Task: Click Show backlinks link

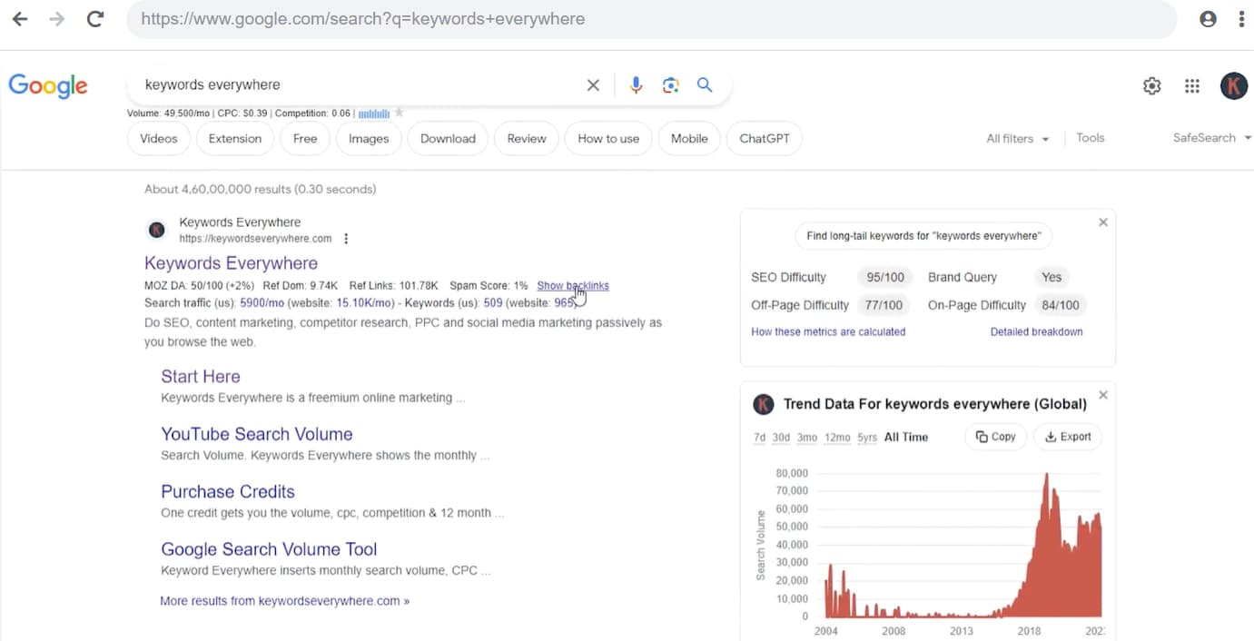Action: coord(572,285)
